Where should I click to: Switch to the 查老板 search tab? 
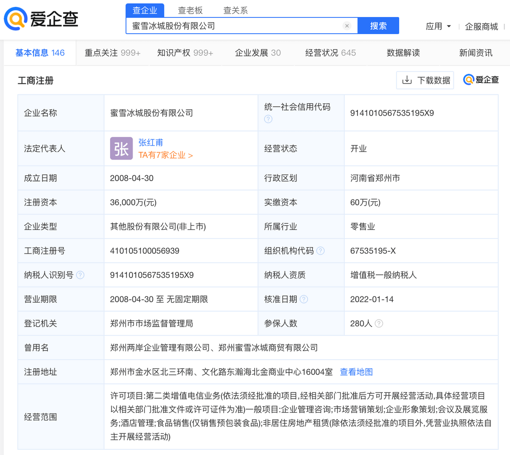point(190,10)
